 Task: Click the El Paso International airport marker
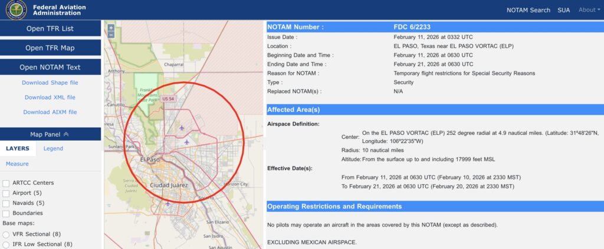(187, 141)
